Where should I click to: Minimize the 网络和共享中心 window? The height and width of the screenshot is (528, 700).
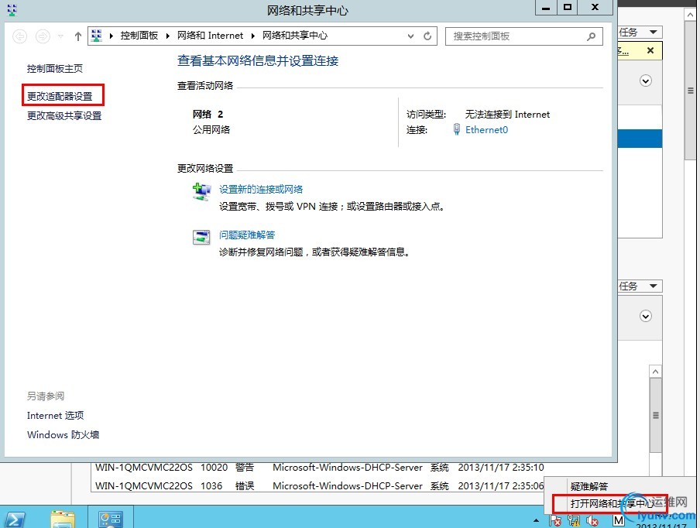pyautogui.click(x=546, y=8)
